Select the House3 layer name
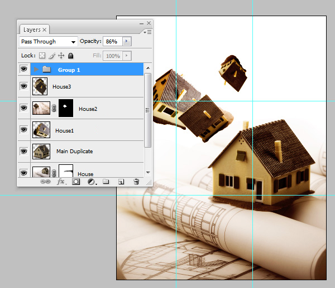 [61, 87]
